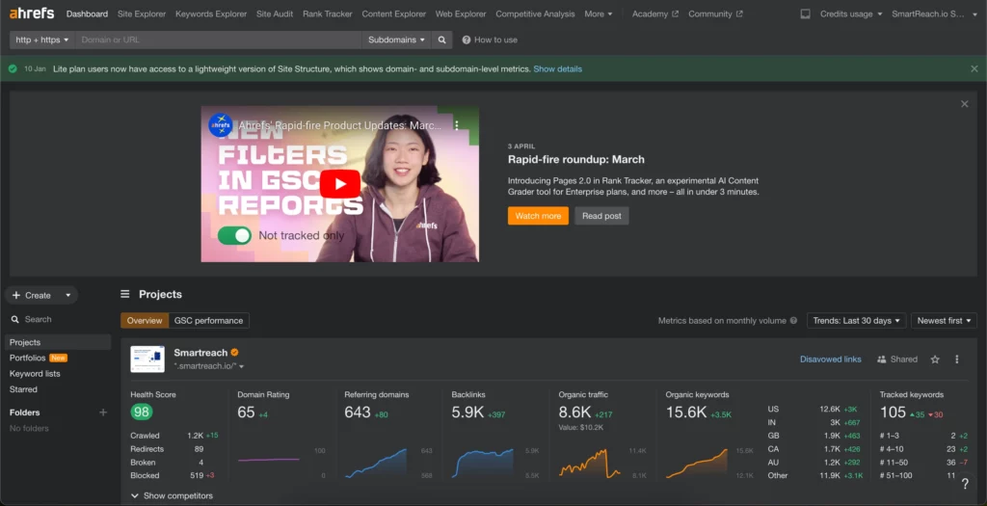Click the Referring domains blue trend chart
Image resolution: width=987 pixels, height=506 pixels.
click(376, 464)
